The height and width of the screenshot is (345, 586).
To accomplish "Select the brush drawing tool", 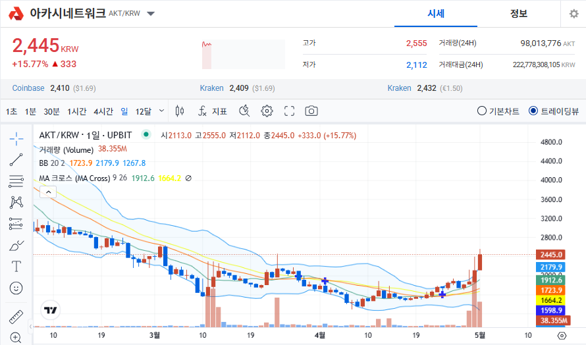I will point(16,246).
